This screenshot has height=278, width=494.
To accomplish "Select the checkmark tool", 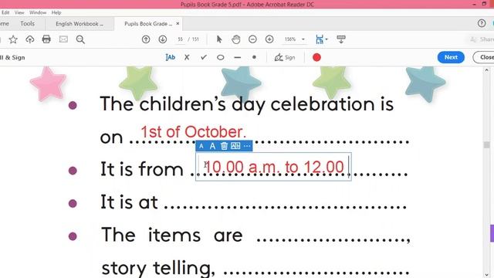I will [x=204, y=57].
